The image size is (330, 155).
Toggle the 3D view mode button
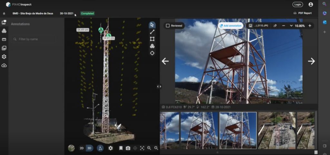pos(90,148)
